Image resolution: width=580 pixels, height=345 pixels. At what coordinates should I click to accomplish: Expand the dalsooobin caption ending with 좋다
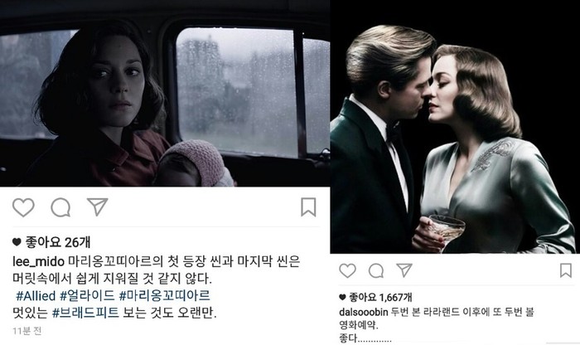tap(365, 338)
